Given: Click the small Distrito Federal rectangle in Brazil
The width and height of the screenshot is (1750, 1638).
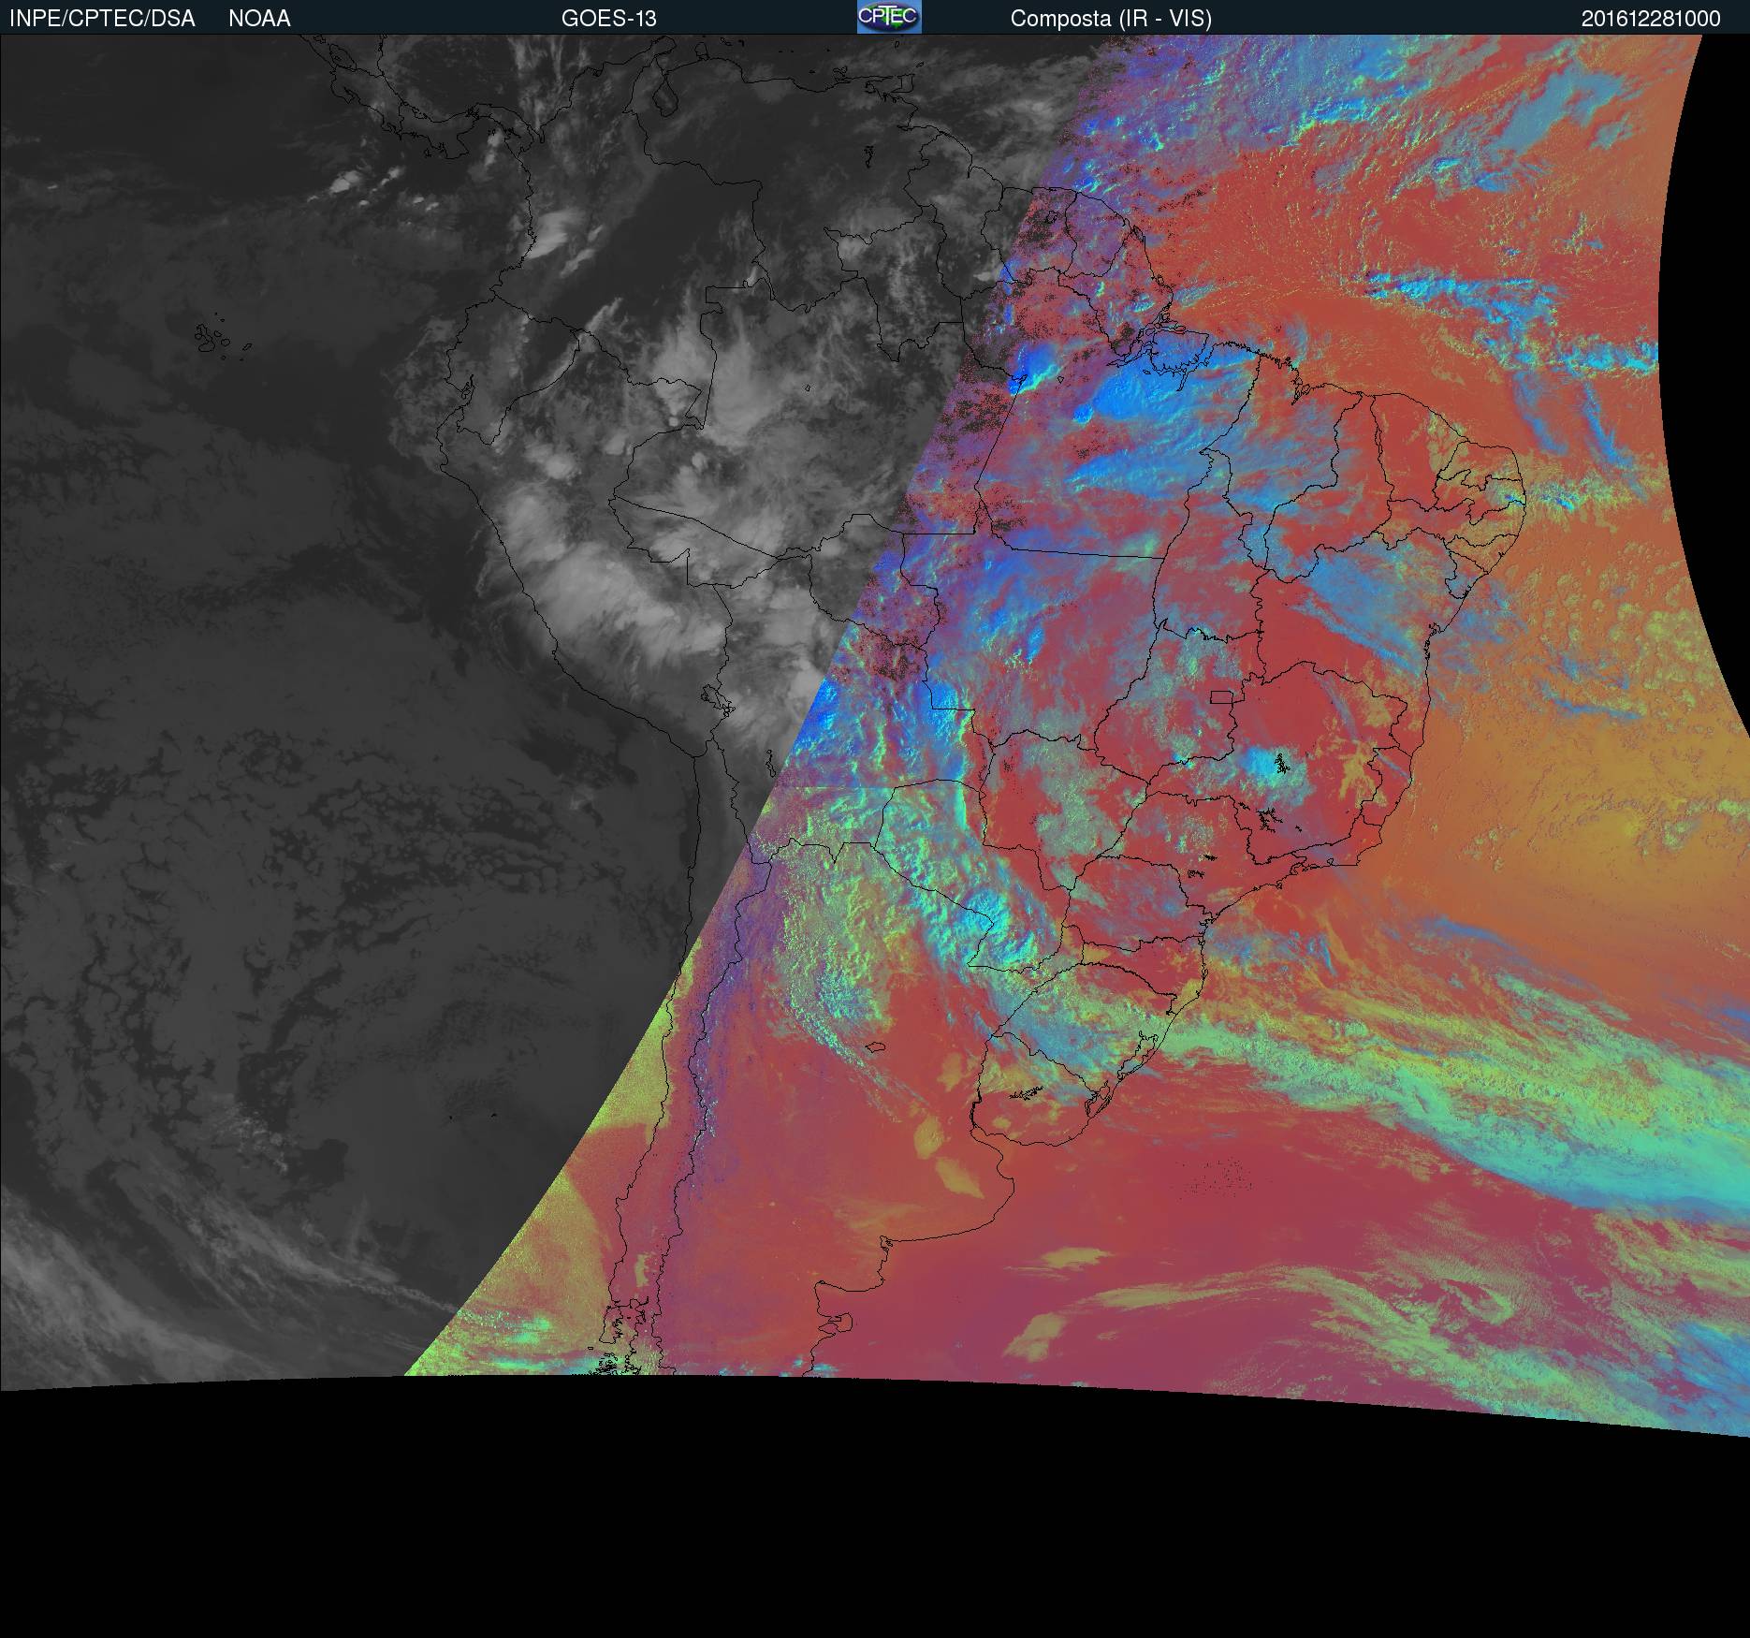Looking at the screenshot, I should tap(1221, 696).
